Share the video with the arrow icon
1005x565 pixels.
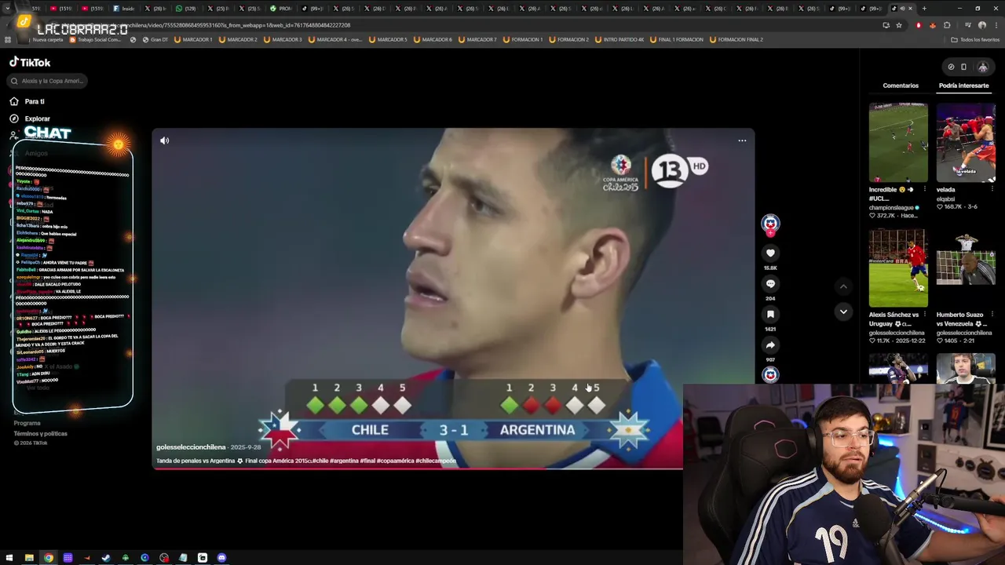pyautogui.click(x=770, y=344)
